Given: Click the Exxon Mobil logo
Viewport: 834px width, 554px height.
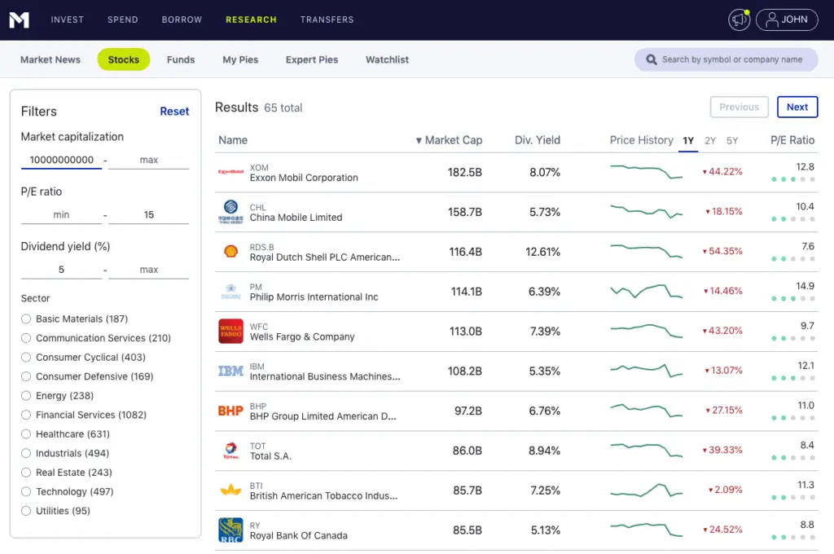Looking at the screenshot, I should pos(230,172).
